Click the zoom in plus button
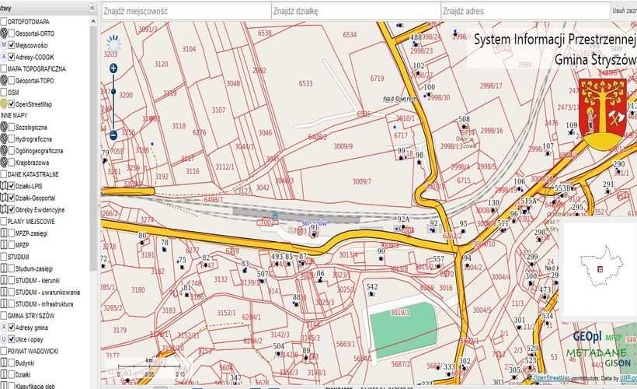Image resolution: width=637 pixels, height=389 pixels. [113, 68]
